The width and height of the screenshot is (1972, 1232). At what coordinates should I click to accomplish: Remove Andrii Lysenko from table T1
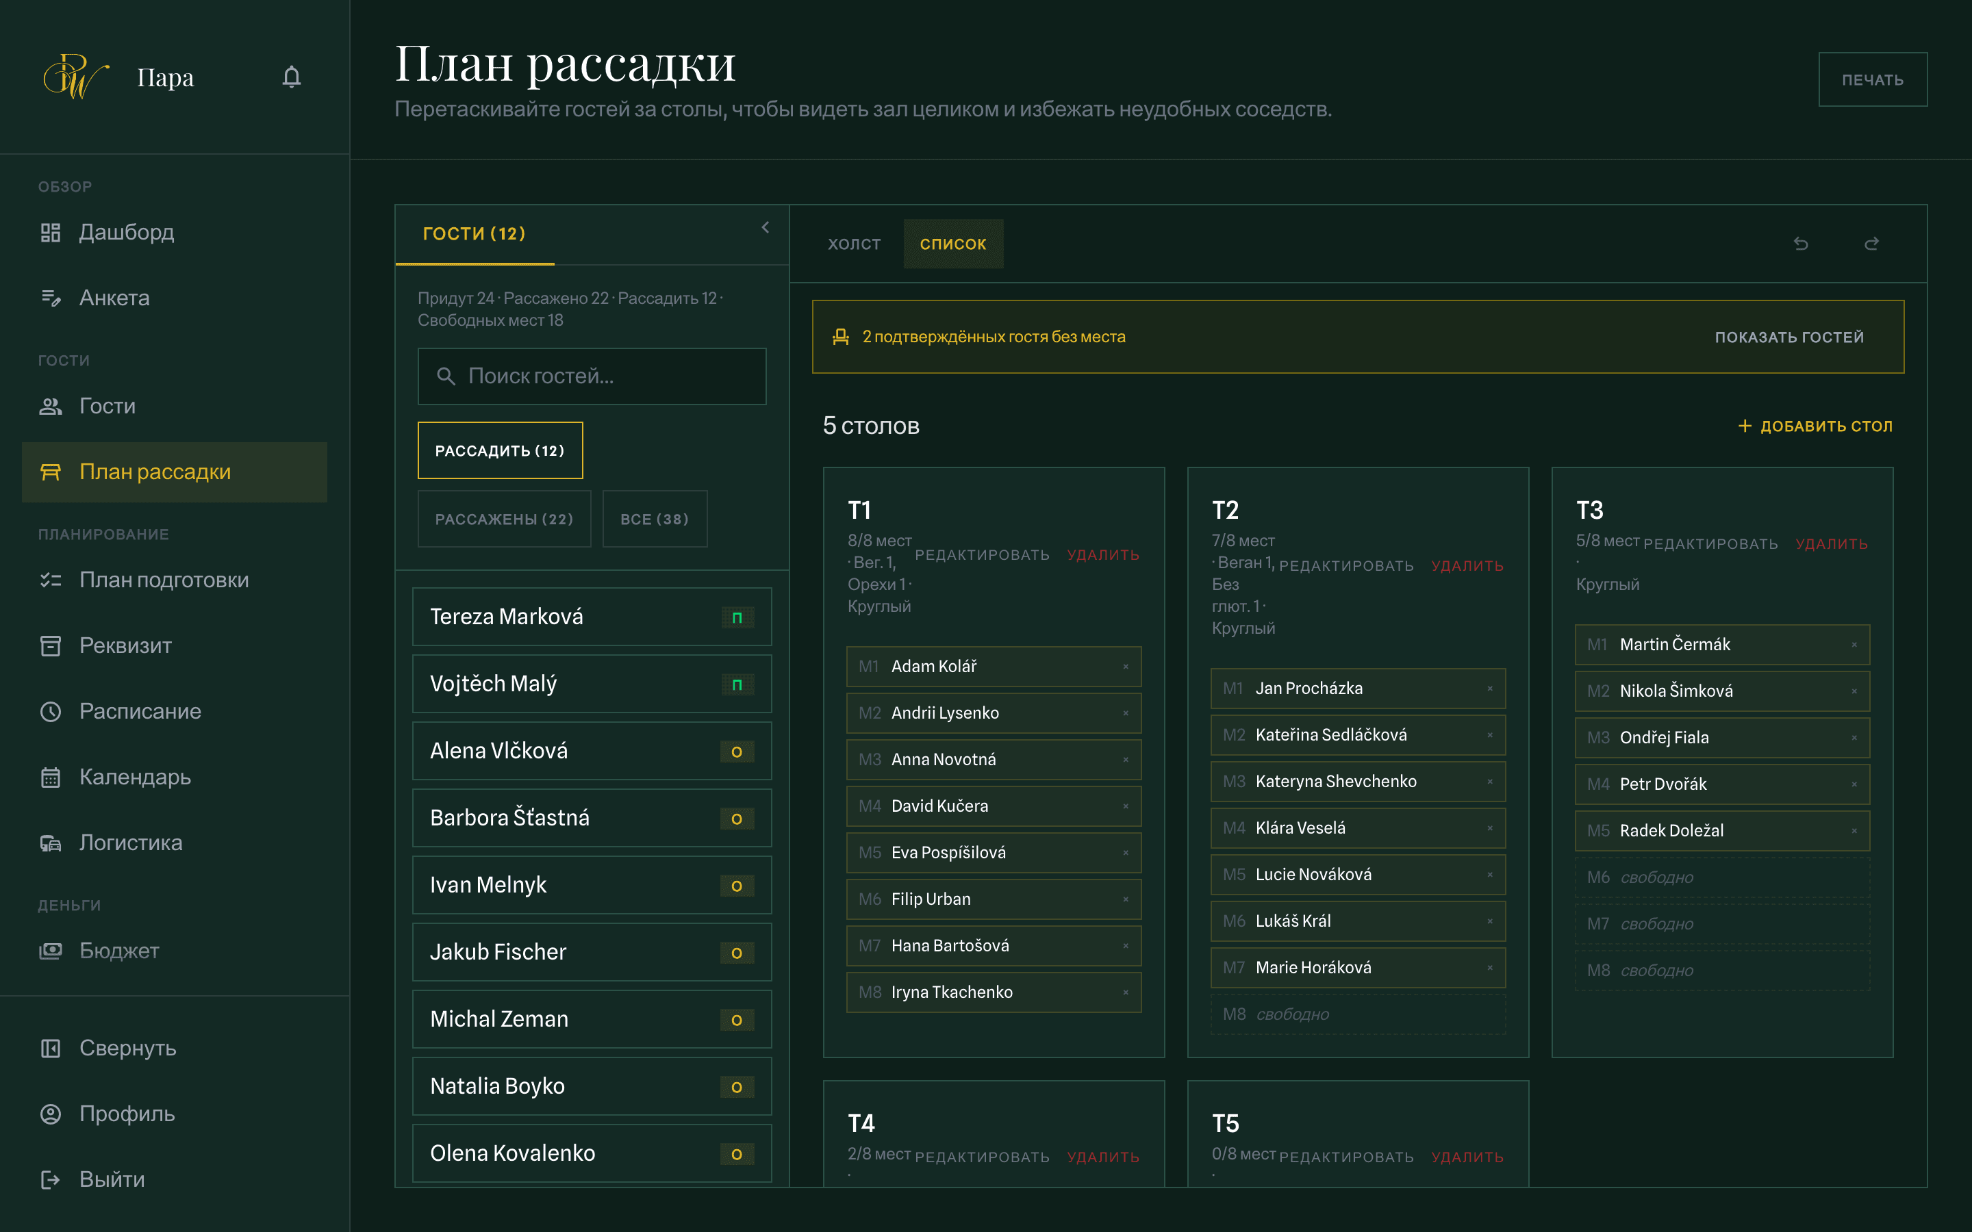pos(1126,713)
